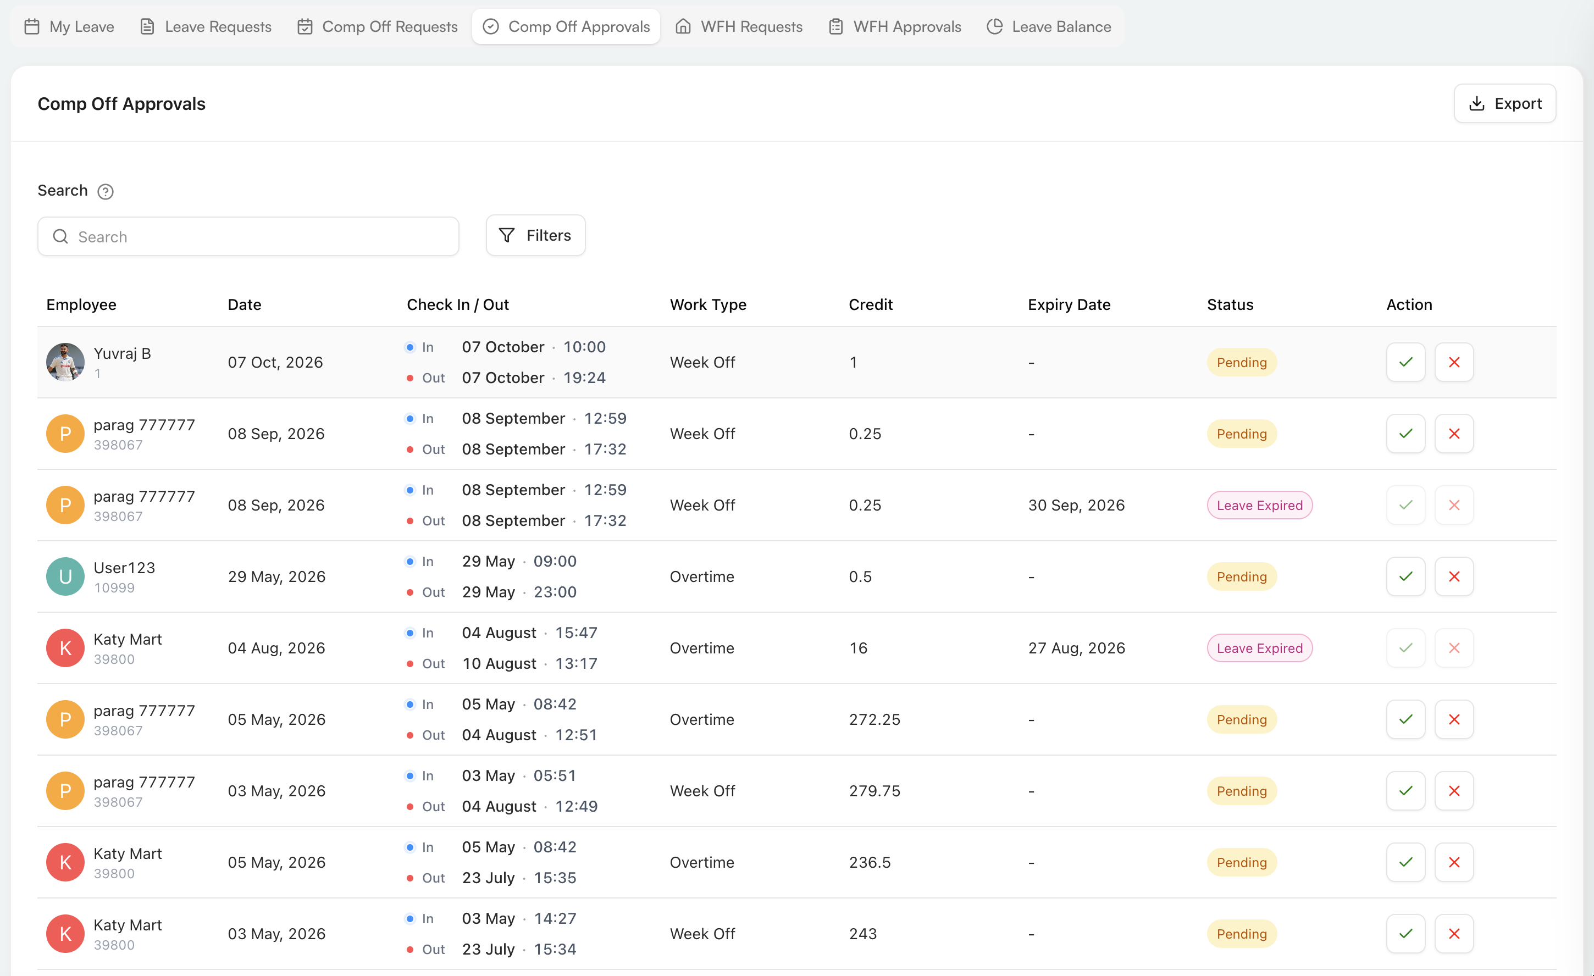Viewport: 1594px width, 976px height.
Task: Focus the Search input field
Action: (248, 236)
